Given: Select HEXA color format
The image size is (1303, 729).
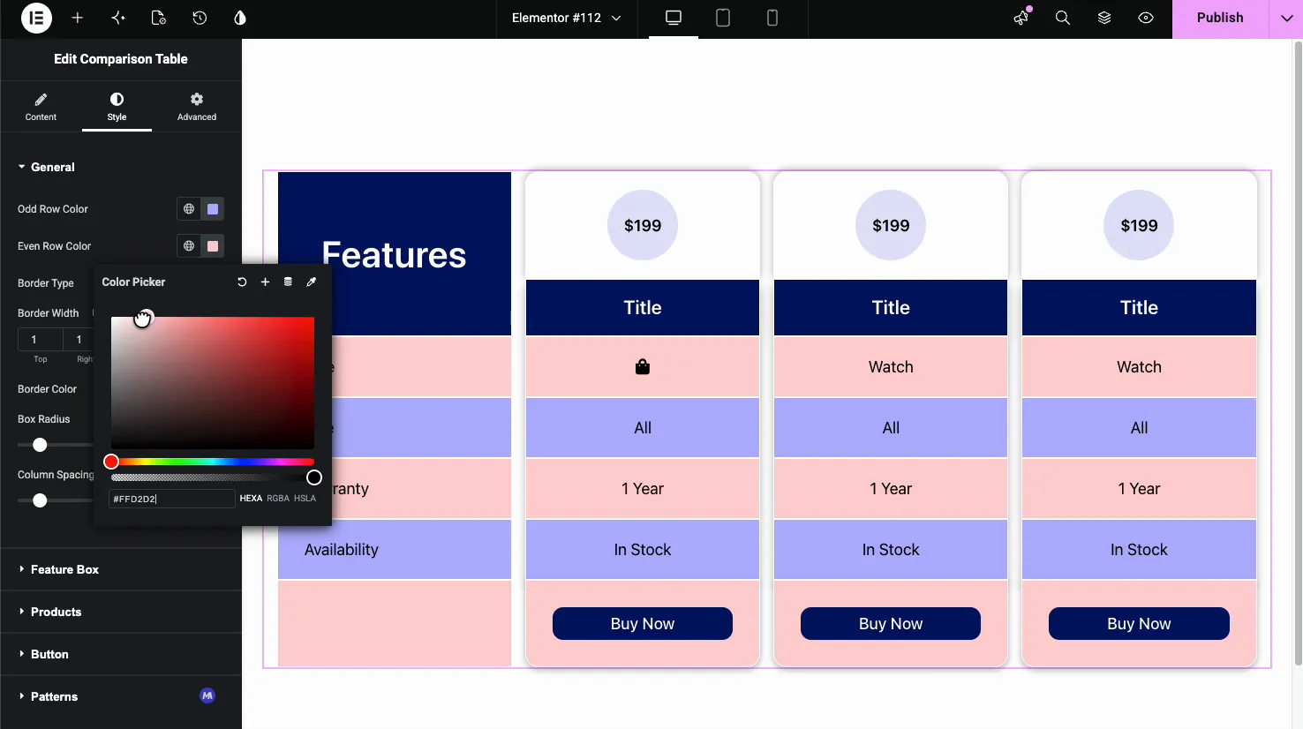Looking at the screenshot, I should pyautogui.click(x=251, y=499).
